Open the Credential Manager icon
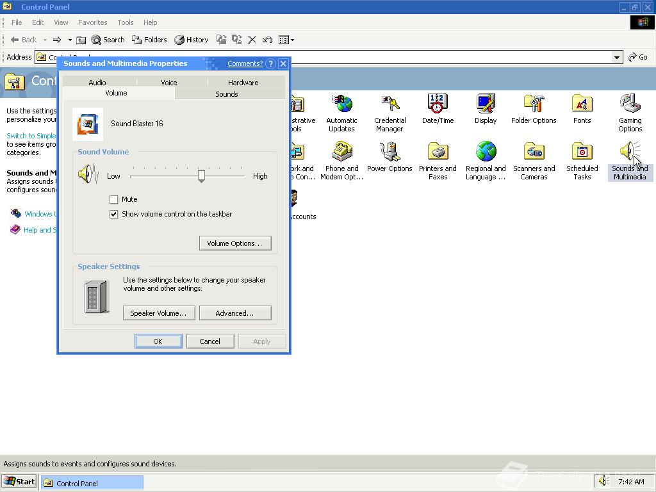 [x=389, y=113]
